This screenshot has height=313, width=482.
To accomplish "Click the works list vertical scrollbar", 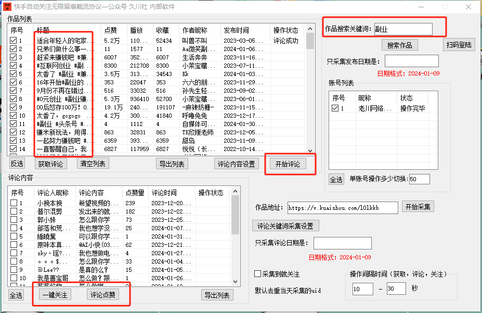I will coord(310,94).
